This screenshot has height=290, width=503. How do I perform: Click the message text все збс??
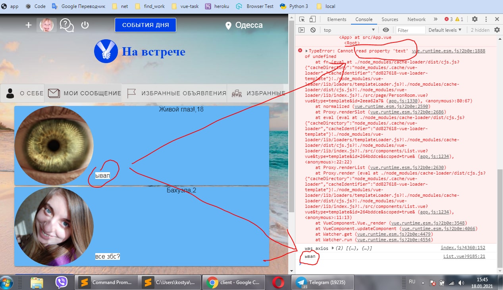pos(108,257)
